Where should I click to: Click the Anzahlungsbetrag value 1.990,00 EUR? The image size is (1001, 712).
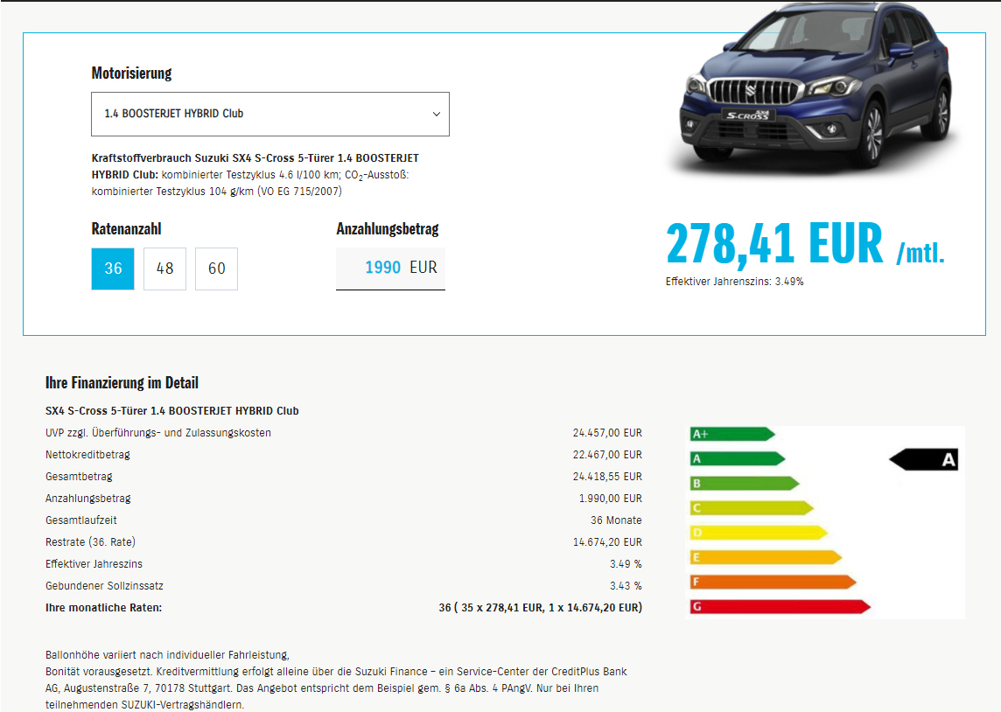pyautogui.click(x=610, y=499)
